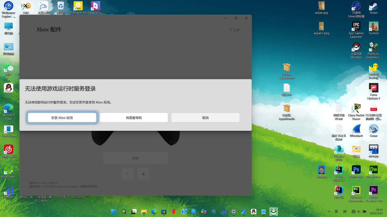Image resolution: width=387 pixels, height=217 pixels.
Task: Cancel the login error dialog with 取消
Action: 205,118
